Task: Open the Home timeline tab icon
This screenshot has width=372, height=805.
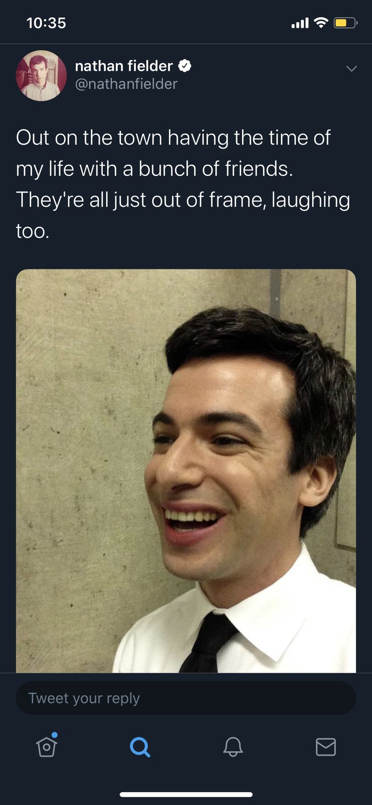Action: coord(46,746)
